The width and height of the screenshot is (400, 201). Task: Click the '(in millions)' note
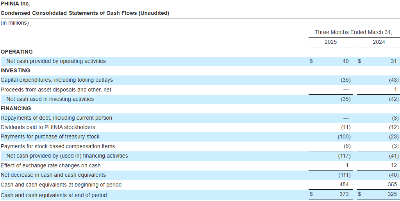click(x=14, y=23)
